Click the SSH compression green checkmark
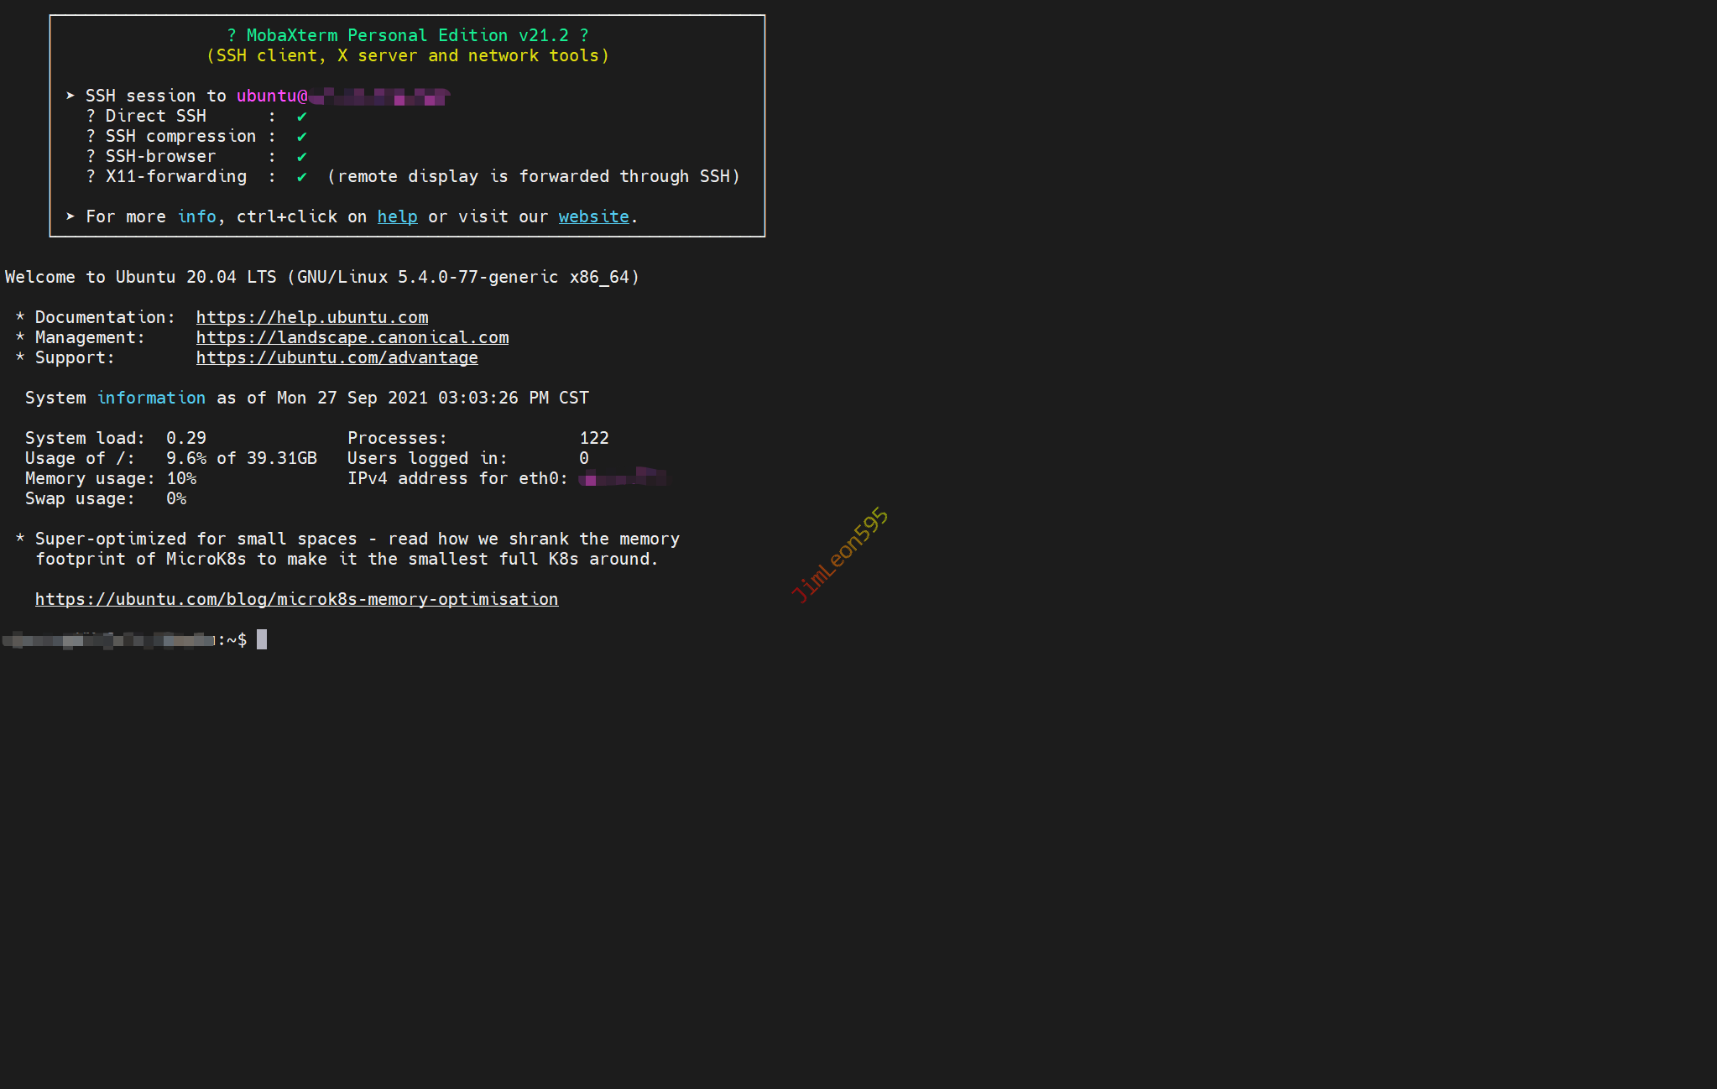The height and width of the screenshot is (1089, 1717). coord(301,137)
